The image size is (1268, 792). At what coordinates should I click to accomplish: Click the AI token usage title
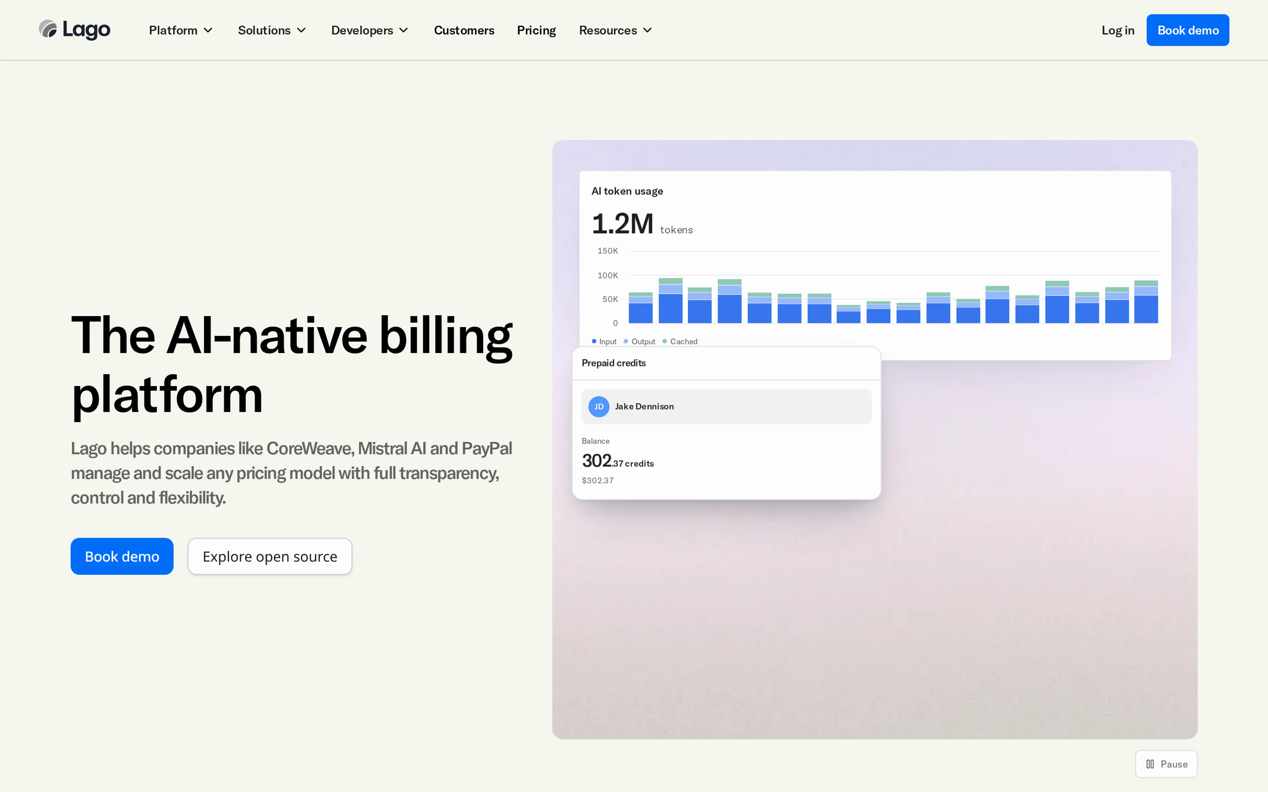pyautogui.click(x=627, y=191)
